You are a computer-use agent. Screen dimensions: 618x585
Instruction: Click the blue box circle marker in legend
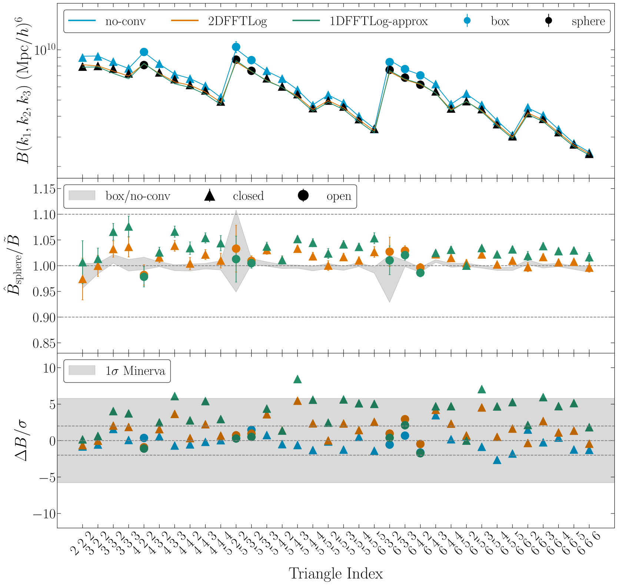point(467,21)
